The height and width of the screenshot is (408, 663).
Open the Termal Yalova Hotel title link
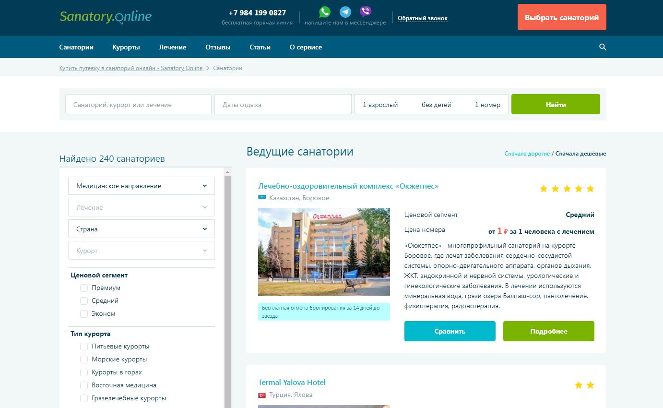[x=292, y=382]
